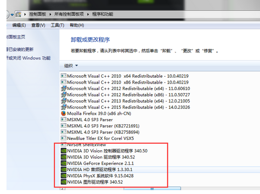Select Visual C++ 2012 Redistributable (x64) - 11.0.60610
The width and height of the screenshot is (260, 194).
[x=128, y=88]
